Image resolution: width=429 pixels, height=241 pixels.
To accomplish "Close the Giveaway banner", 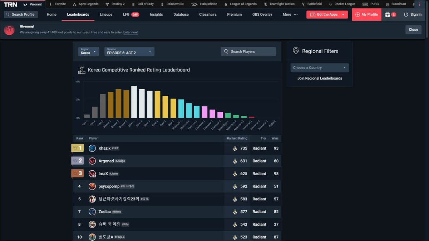I will 413,30.
